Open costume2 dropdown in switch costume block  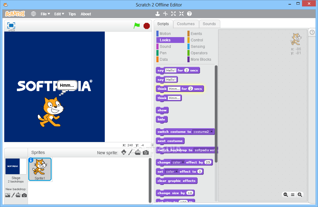tap(203, 132)
